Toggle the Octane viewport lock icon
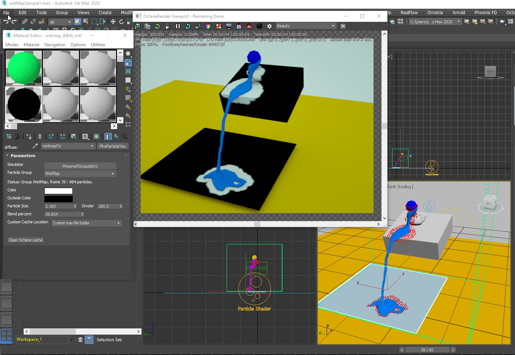This screenshot has height=355, width=515. click(168, 26)
